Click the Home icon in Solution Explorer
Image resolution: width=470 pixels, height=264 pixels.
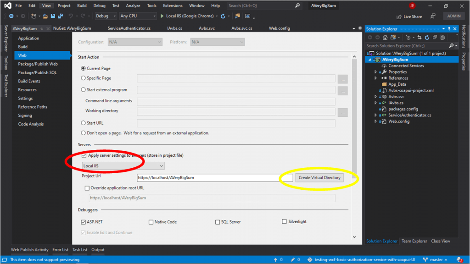coord(385,38)
